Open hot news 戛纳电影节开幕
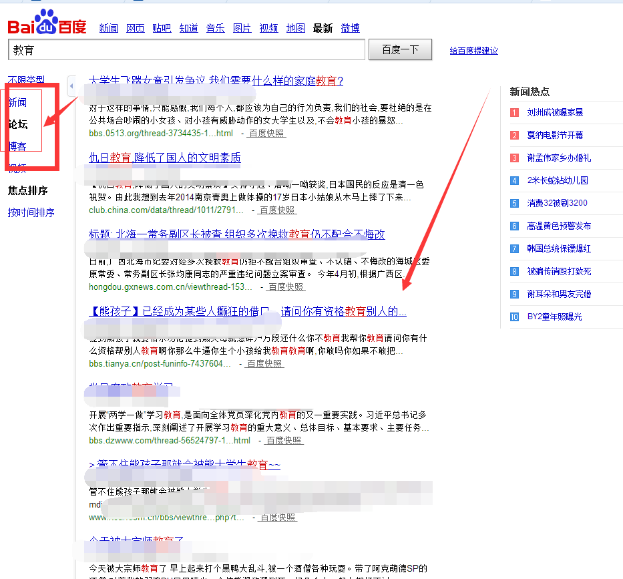The image size is (623, 579). point(555,135)
